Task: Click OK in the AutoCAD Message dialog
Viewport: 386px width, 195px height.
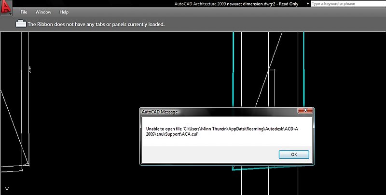Action: pos(294,155)
